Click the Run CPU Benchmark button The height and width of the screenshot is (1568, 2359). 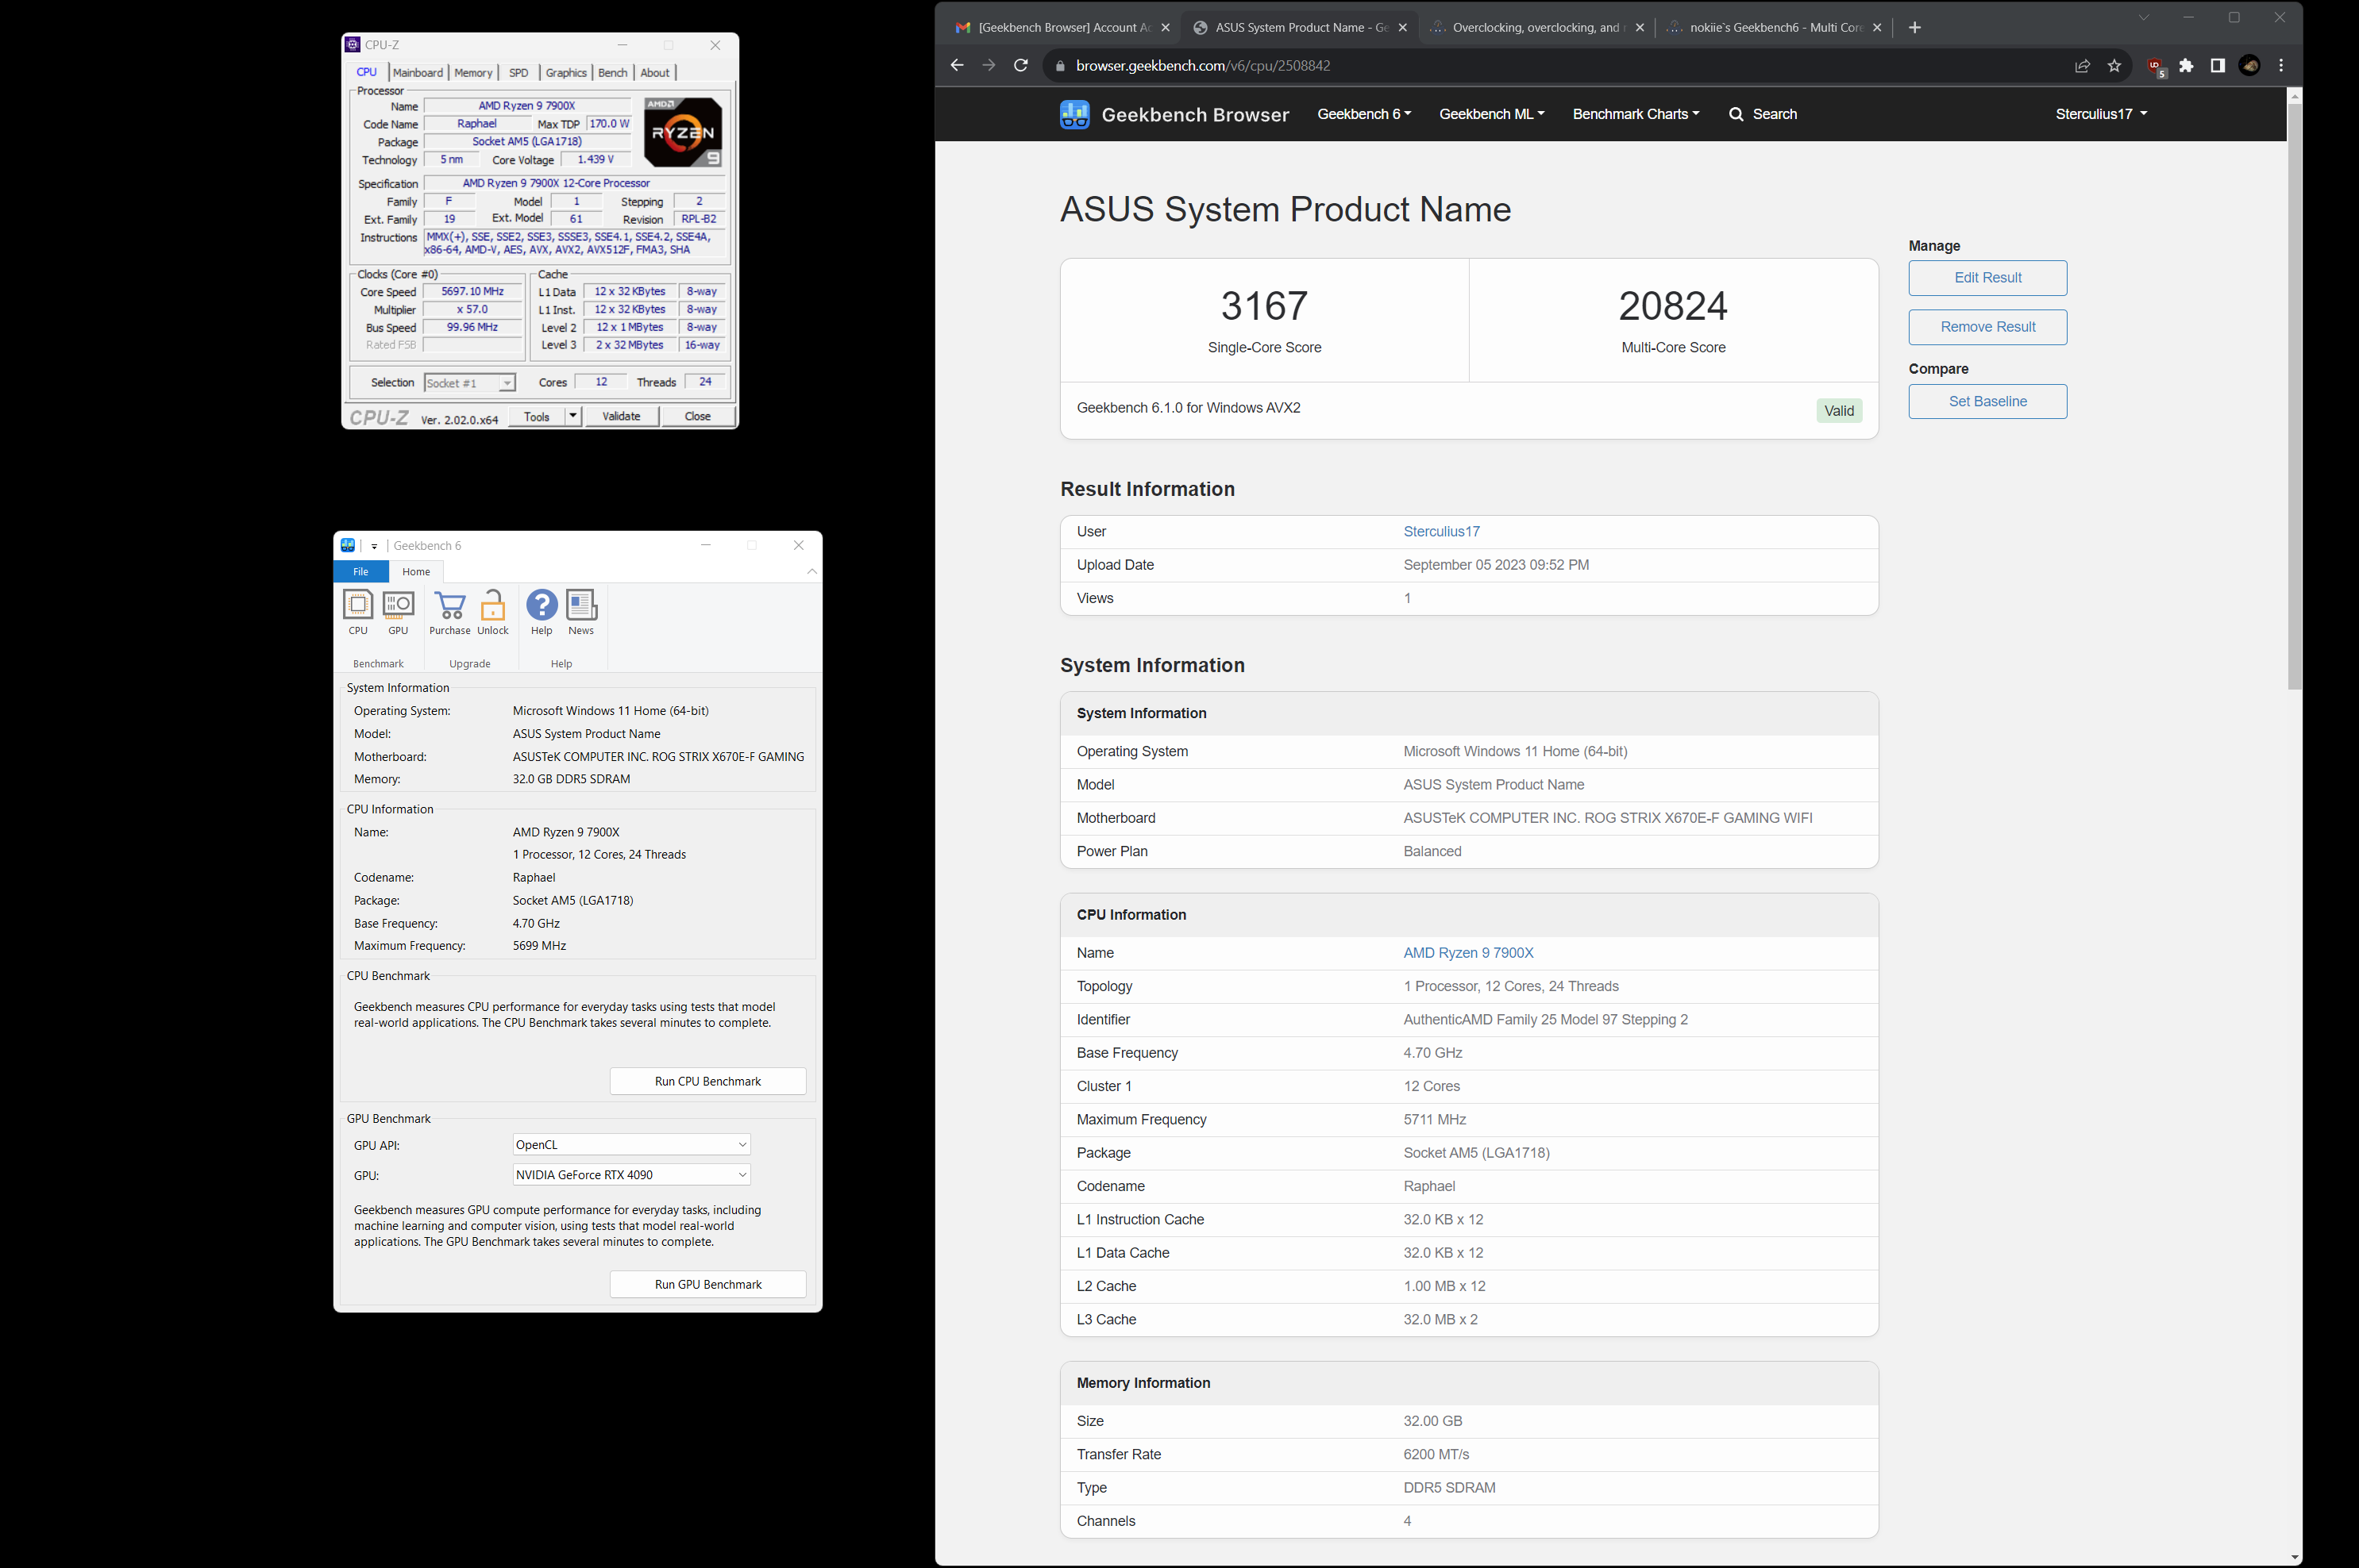click(707, 1081)
